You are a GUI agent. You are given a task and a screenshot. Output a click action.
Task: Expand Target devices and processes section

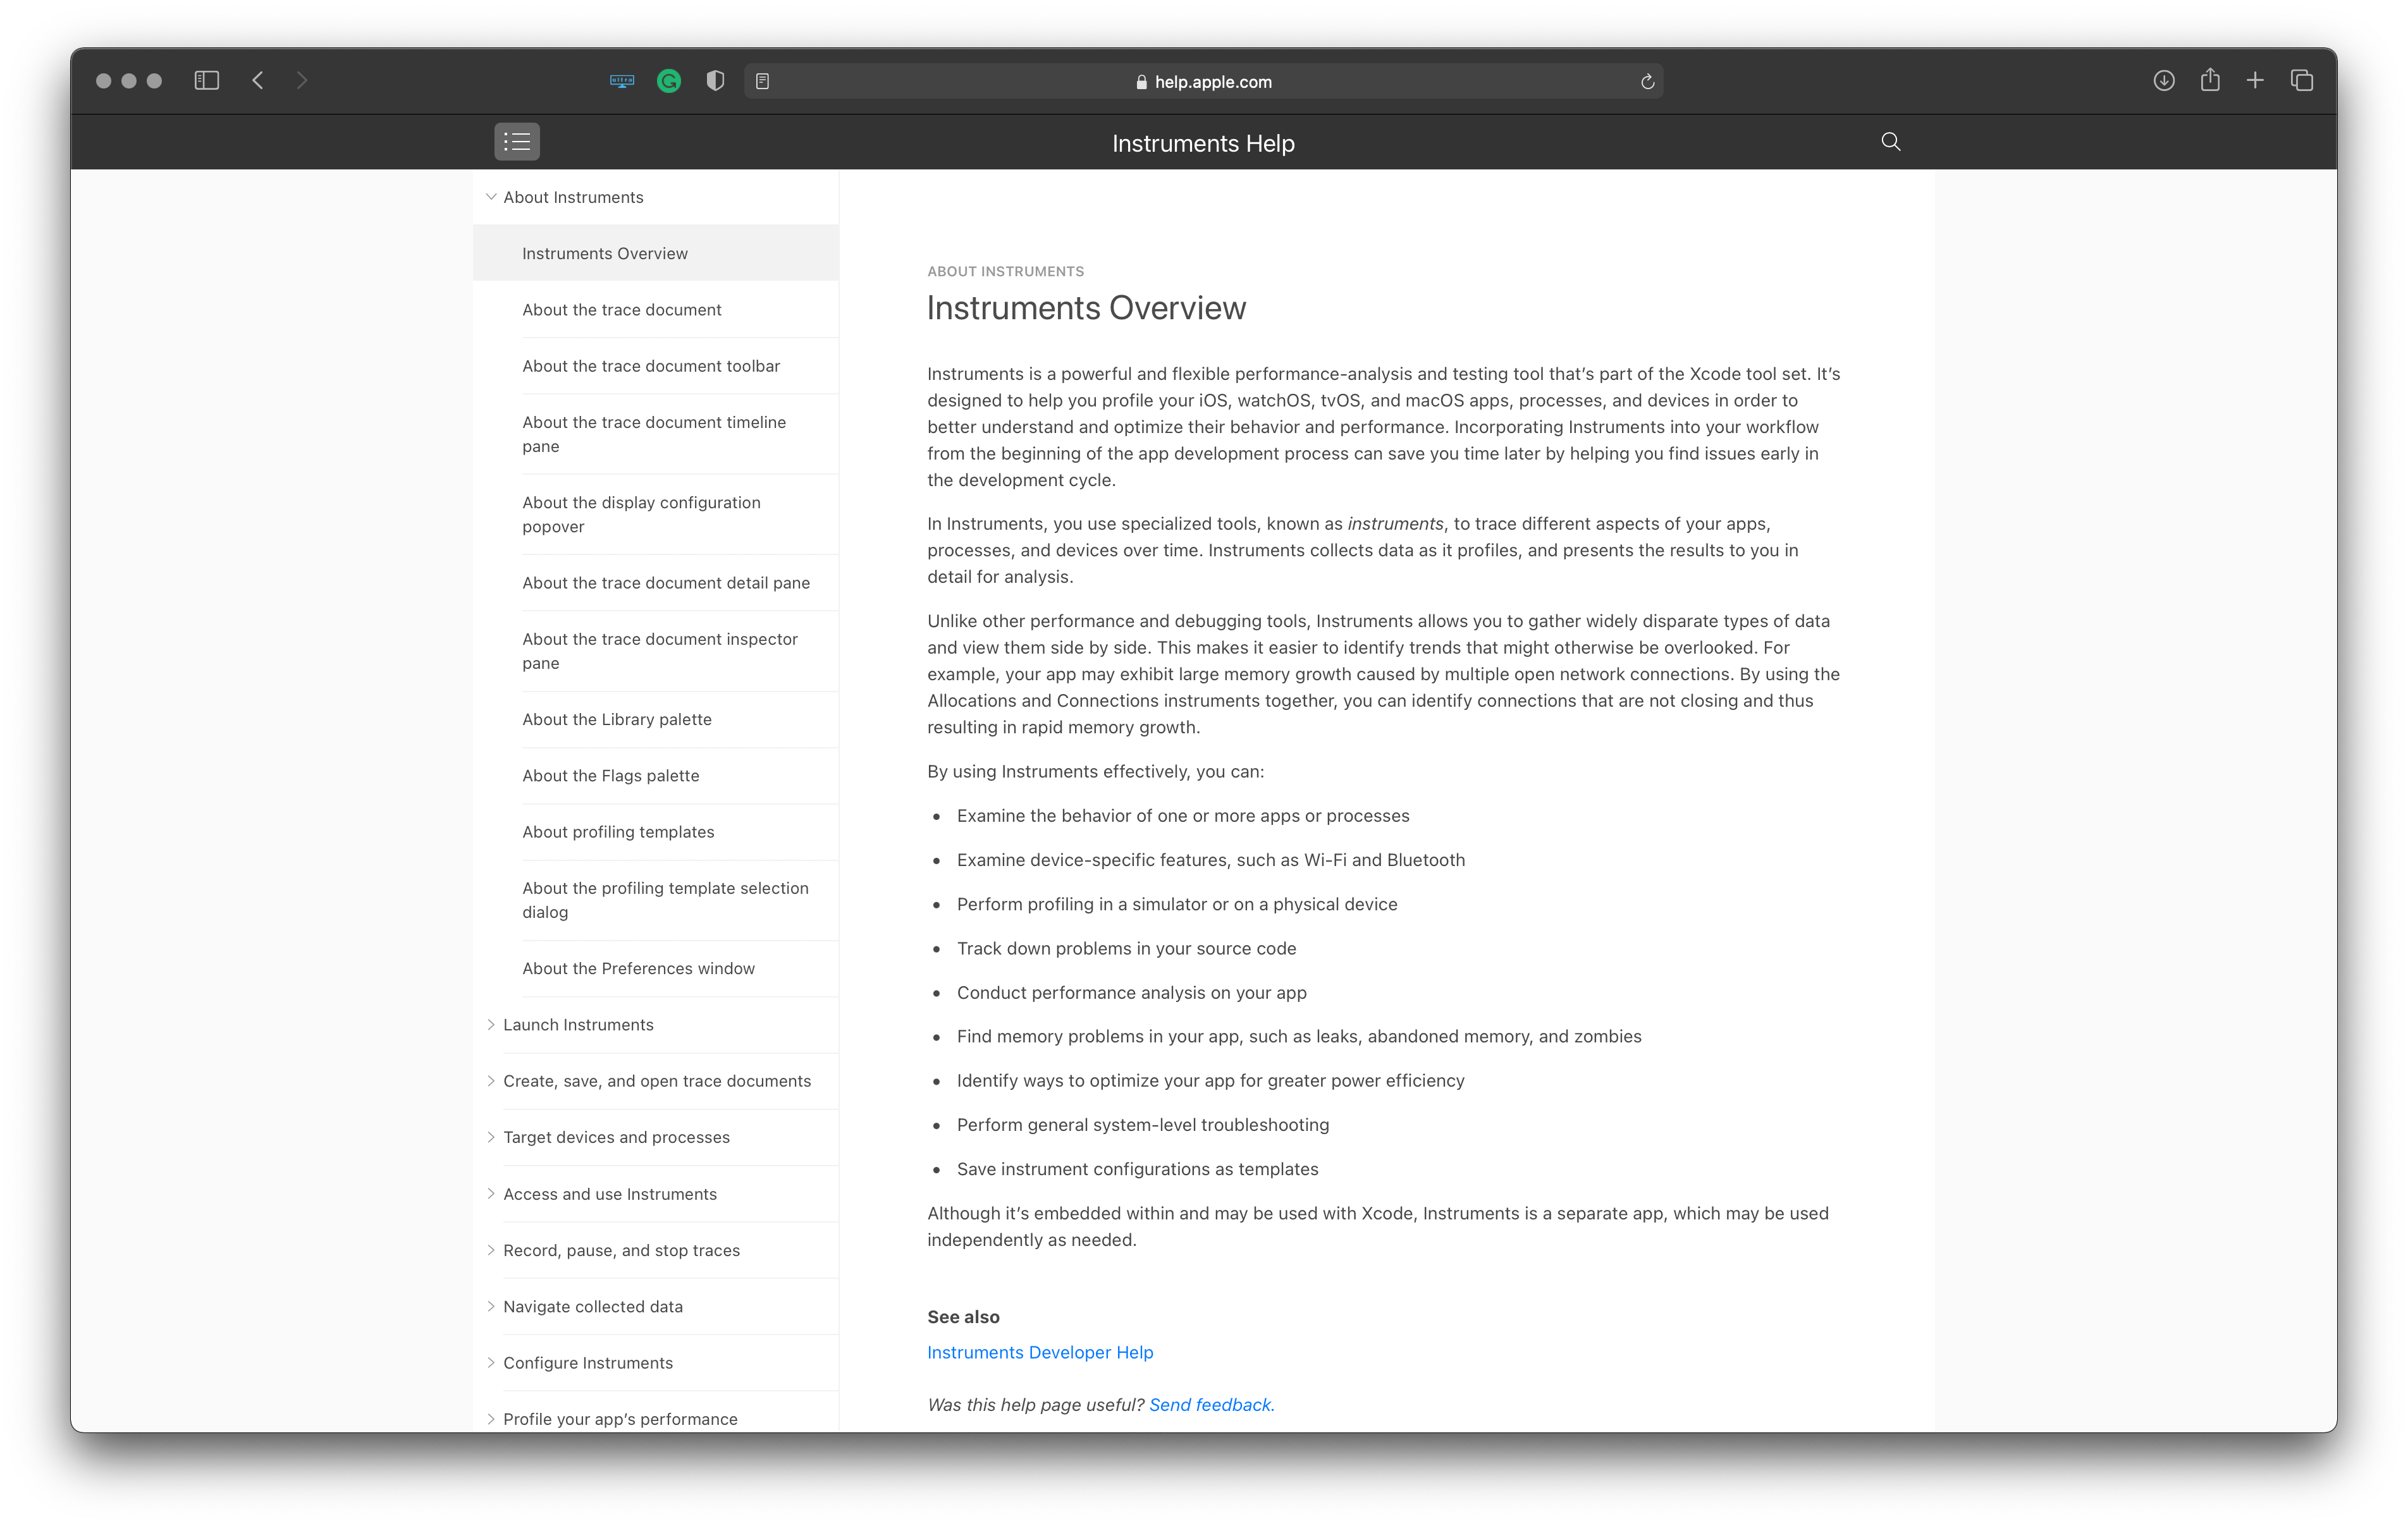coord(491,1137)
